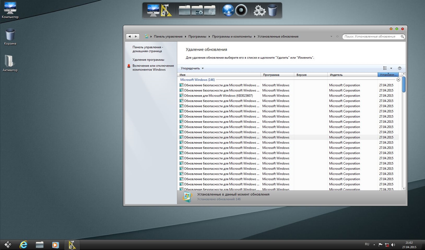Image resolution: width=425 pixels, height=250 pixels.
Task: Expand arrow after Программы breadcrumb
Action: pyautogui.click(x=209, y=36)
